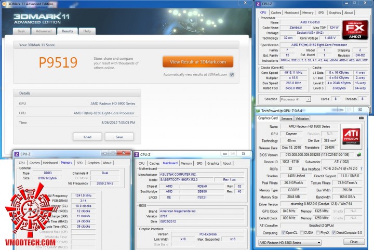Click the Driver Version field in GPU-Z
Screen dimensions: 374x250
(x=322, y=204)
